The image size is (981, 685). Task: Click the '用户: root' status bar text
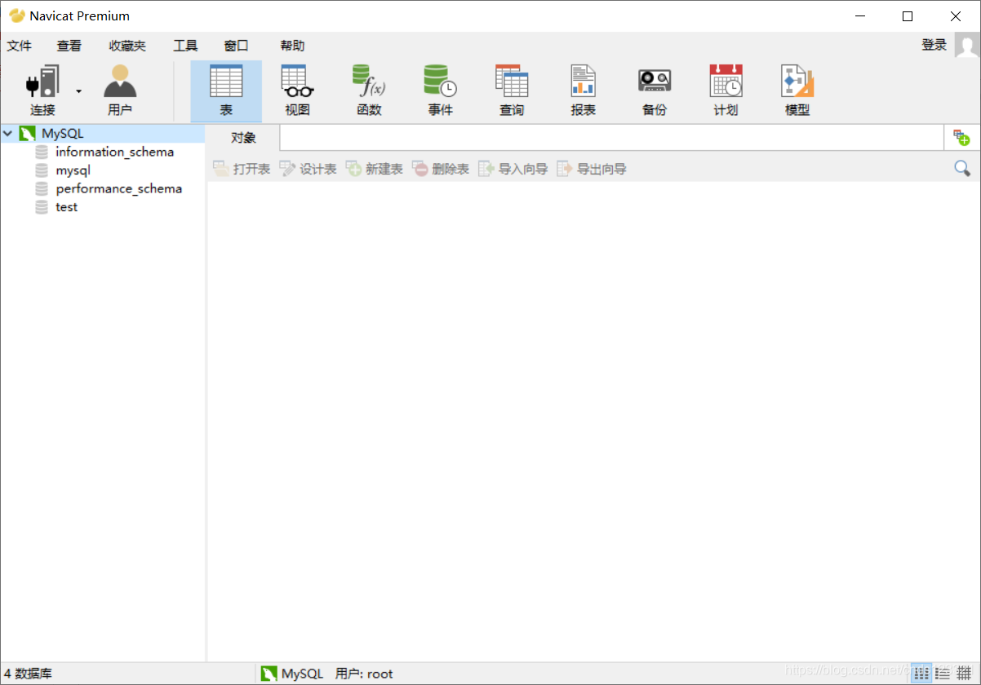[x=364, y=674]
